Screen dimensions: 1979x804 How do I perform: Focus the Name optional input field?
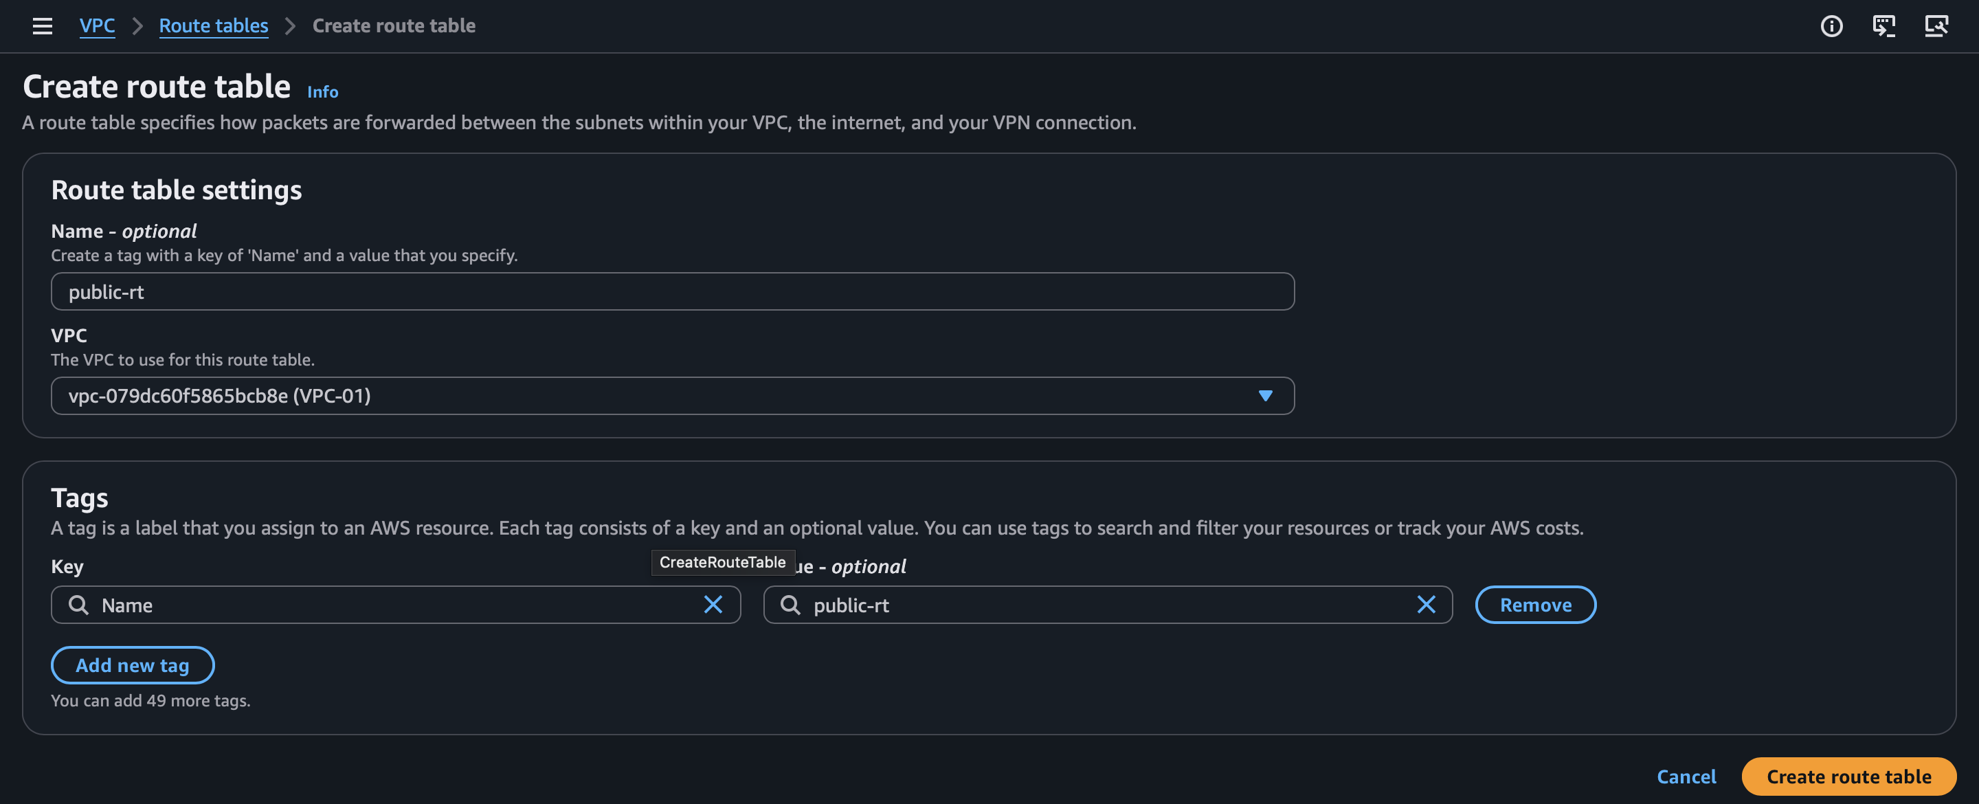click(672, 292)
